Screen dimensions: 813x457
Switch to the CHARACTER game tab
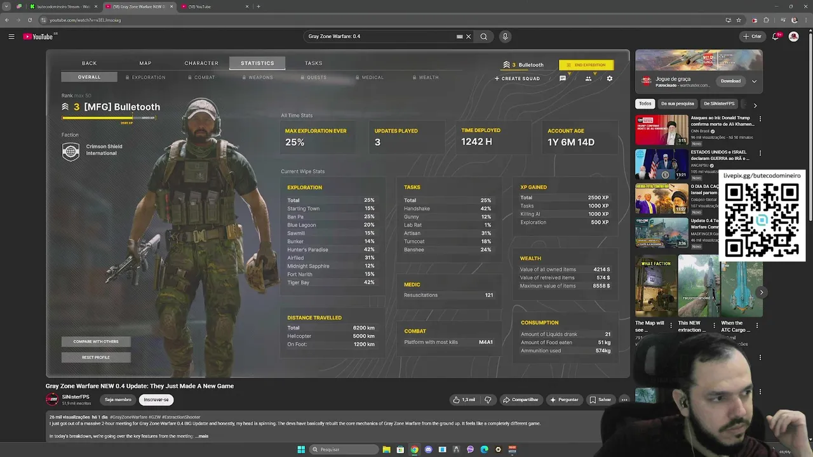[201, 63]
